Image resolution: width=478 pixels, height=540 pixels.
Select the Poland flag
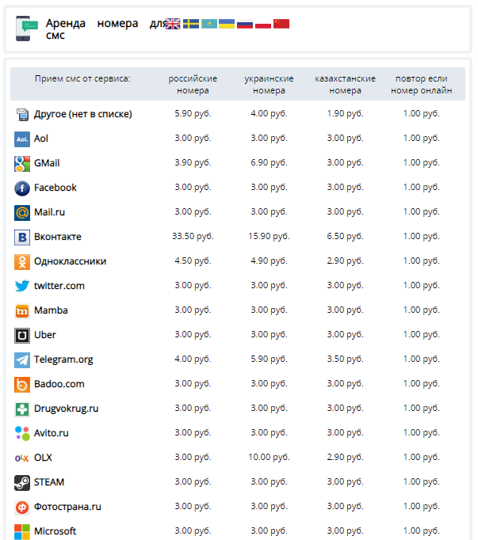click(x=263, y=24)
